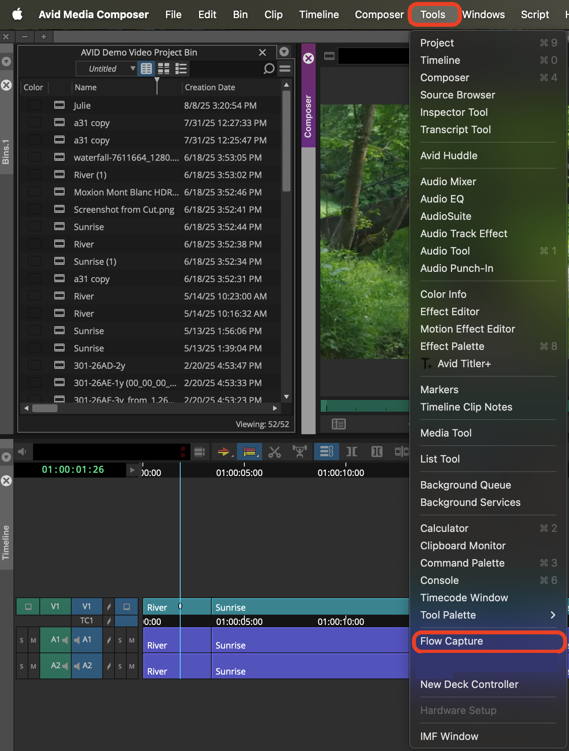Image resolution: width=569 pixels, height=751 pixels.
Task: Open the Timeline panel round dropdown
Action: (6, 457)
